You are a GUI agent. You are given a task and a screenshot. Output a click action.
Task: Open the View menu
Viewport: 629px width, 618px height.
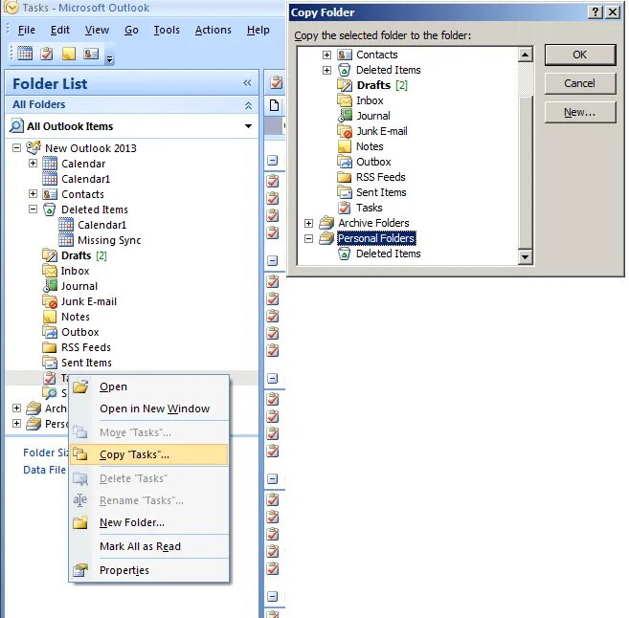click(x=97, y=30)
